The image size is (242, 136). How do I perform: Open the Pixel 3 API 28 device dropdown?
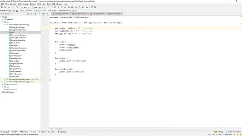pyautogui.click(x=39, y=7)
